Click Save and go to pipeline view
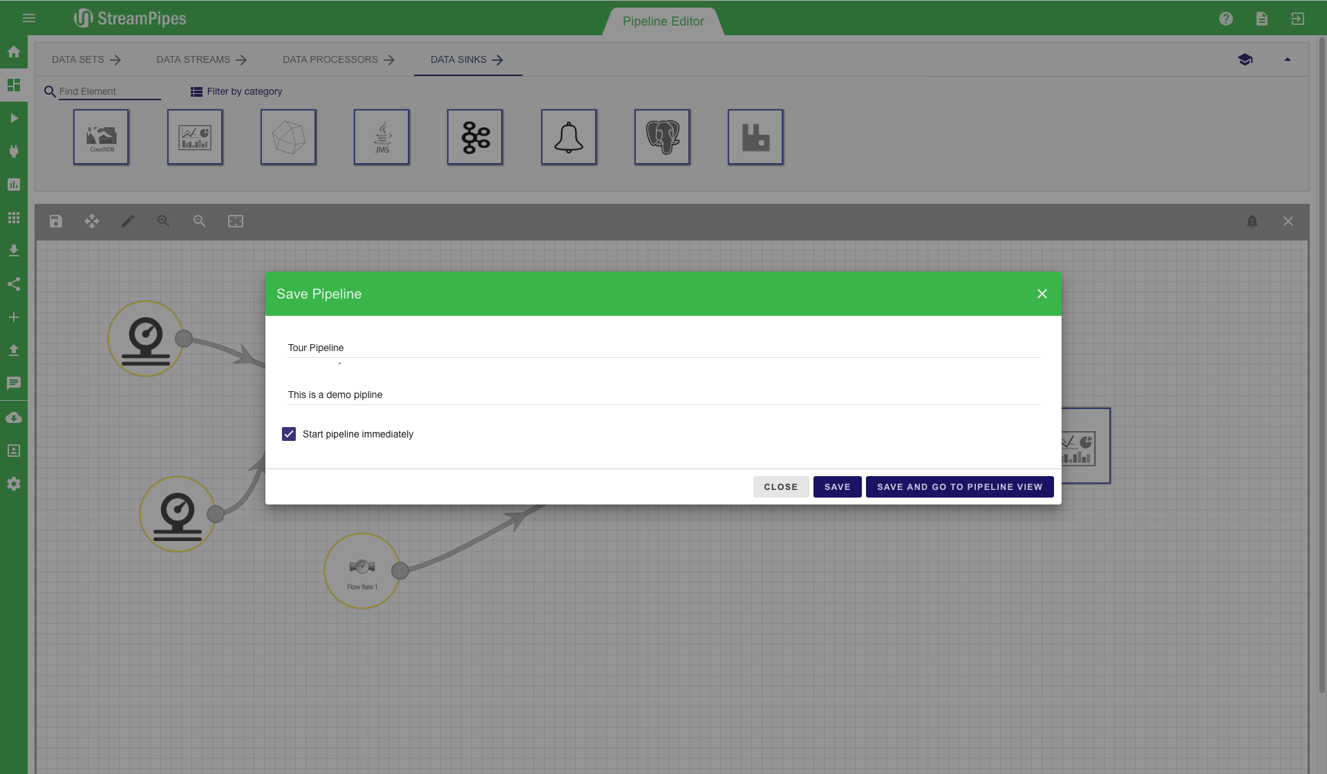This screenshot has height=774, width=1327. coord(959,487)
